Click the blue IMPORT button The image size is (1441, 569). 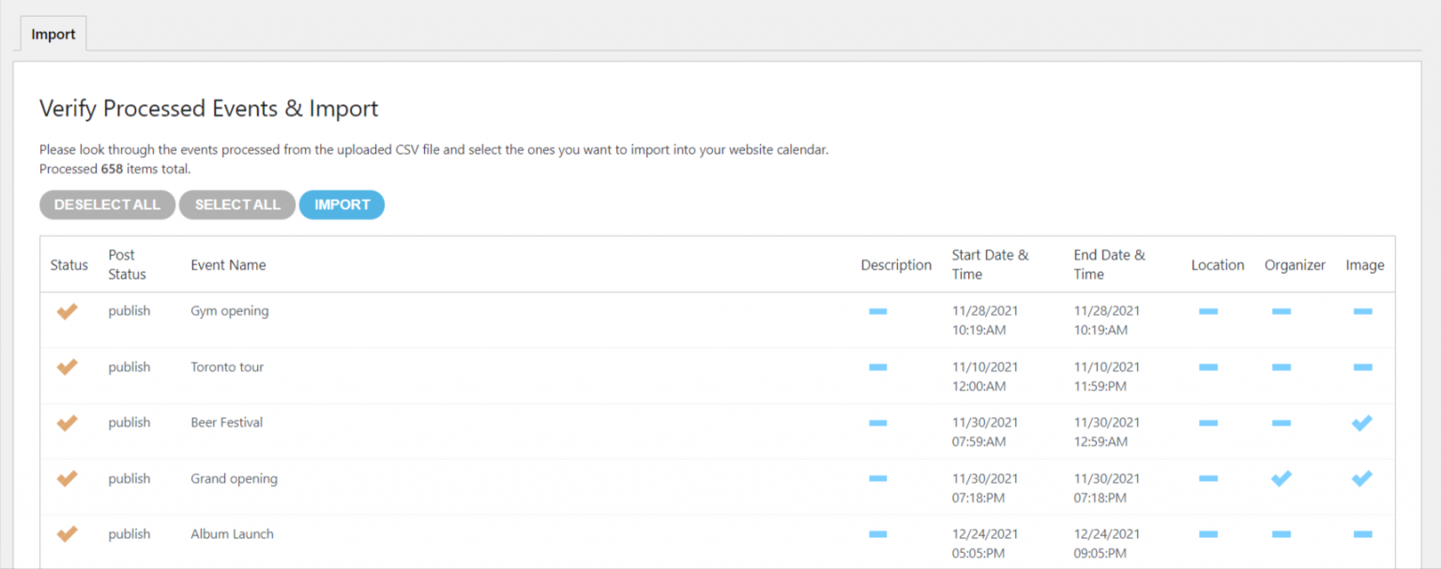342,204
